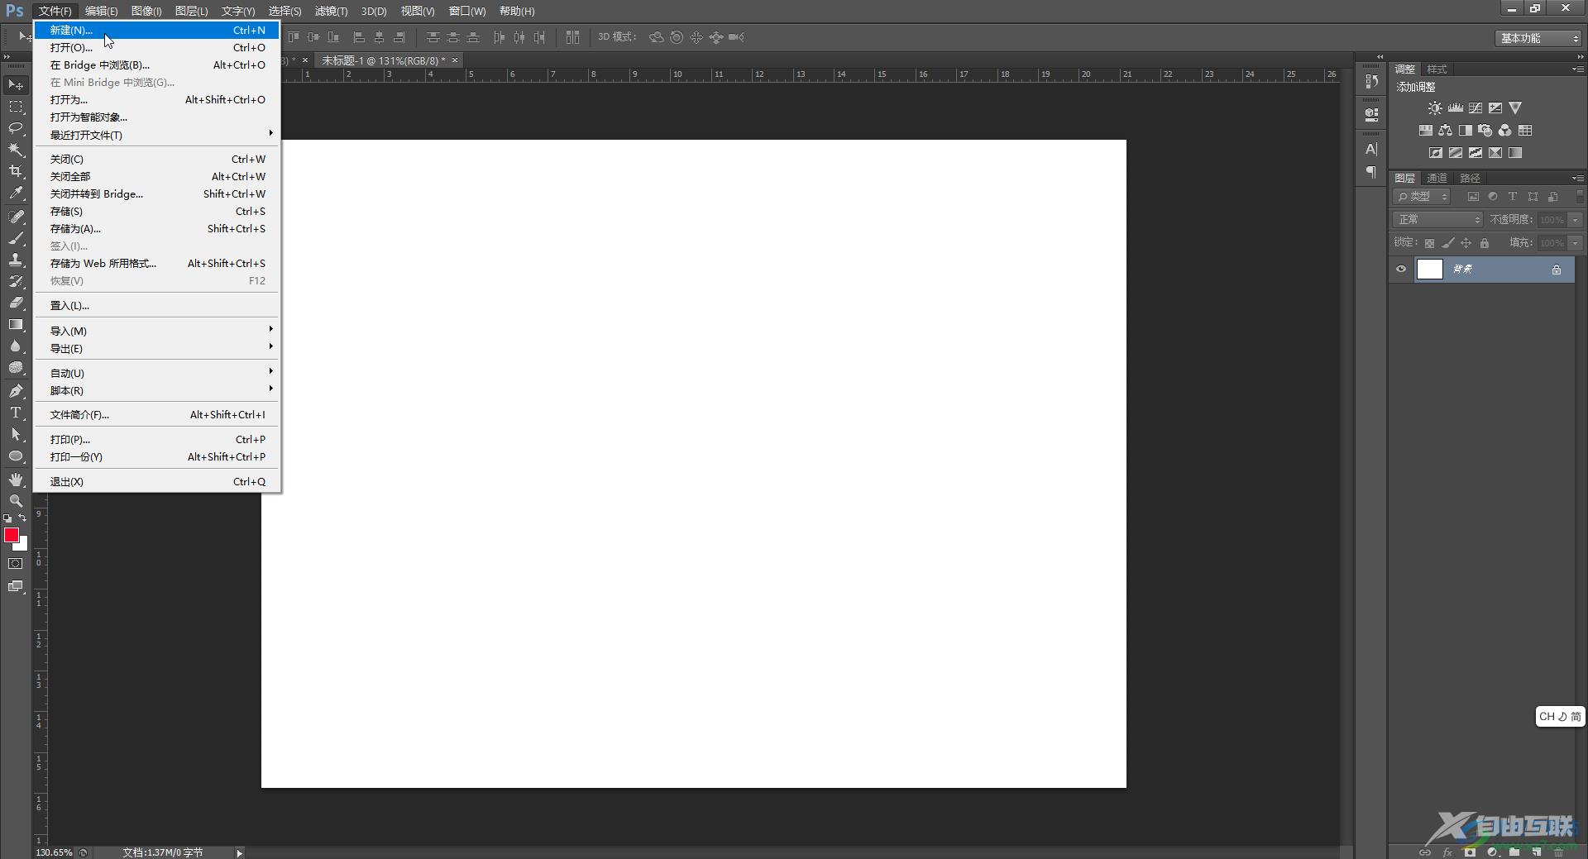The height and width of the screenshot is (859, 1588).
Task: Select the Brush tool
Action: 16,238
